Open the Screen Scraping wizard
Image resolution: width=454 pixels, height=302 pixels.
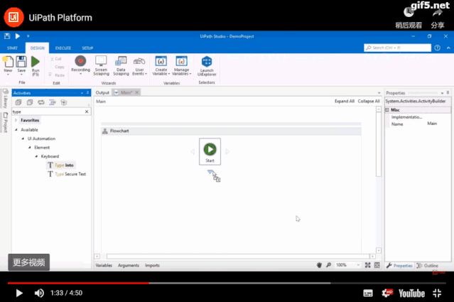point(101,61)
